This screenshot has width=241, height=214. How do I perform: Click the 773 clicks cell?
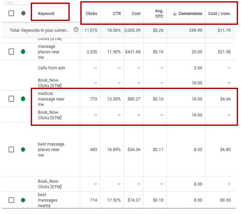[x=94, y=99]
